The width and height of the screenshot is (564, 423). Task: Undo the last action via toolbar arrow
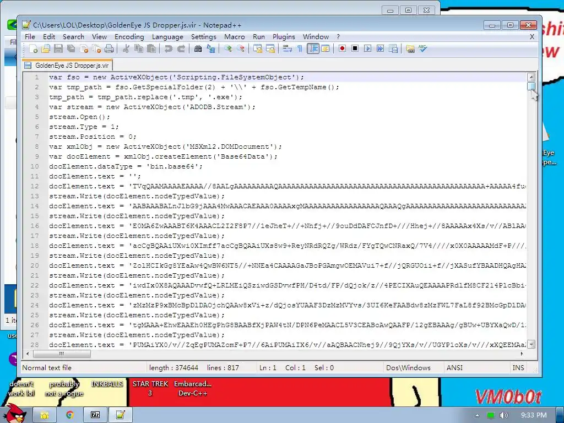click(x=168, y=48)
